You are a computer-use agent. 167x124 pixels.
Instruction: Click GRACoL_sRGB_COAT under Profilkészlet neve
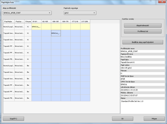click(x=143, y=51)
